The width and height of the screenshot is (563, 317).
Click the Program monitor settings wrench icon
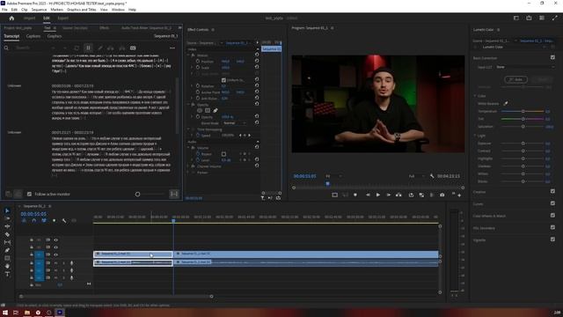432,176
